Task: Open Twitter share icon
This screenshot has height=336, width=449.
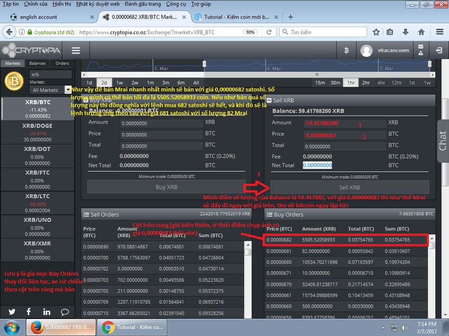Action: 12,311
